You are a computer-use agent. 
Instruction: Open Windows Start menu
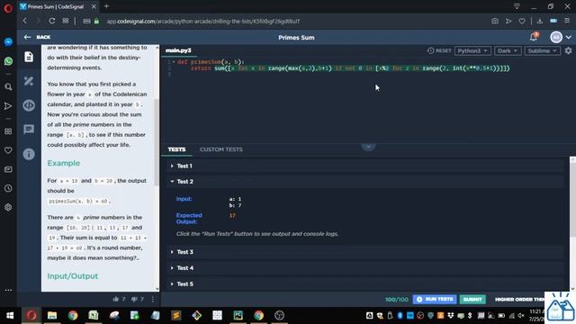(10, 316)
